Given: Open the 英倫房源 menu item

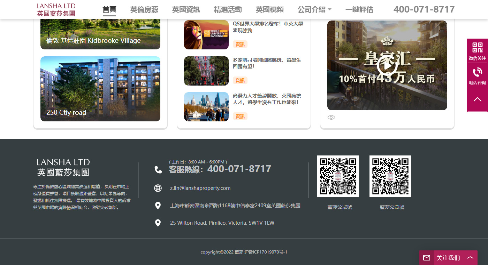Looking at the screenshot, I should [144, 10].
